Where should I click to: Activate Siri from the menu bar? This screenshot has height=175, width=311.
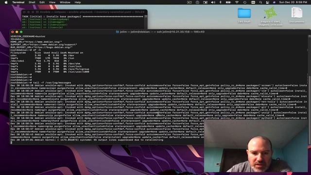pos(274,2)
